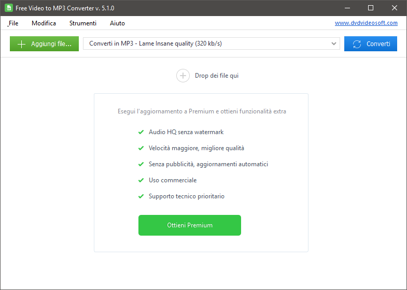The width and height of the screenshot is (407, 290).
Task: Open the File menu
Action: [x=13, y=23]
